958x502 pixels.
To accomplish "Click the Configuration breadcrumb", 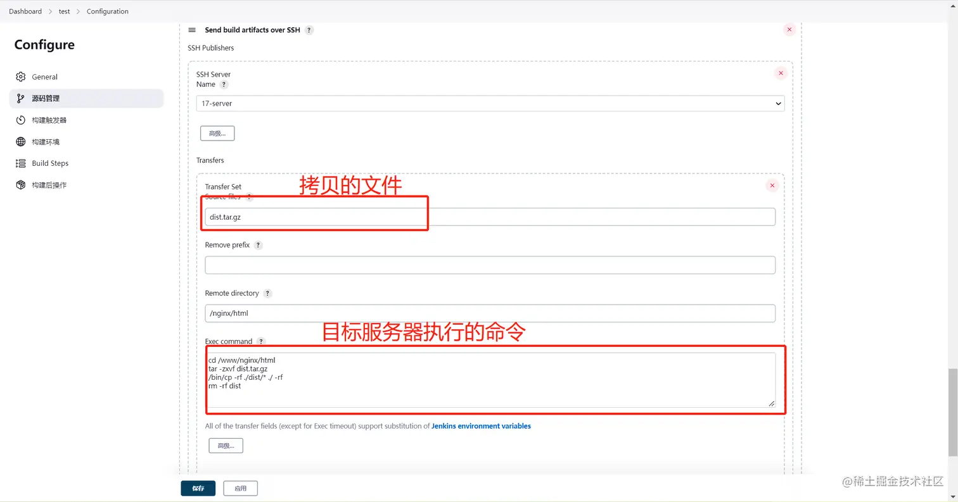I will coord(108,11).
